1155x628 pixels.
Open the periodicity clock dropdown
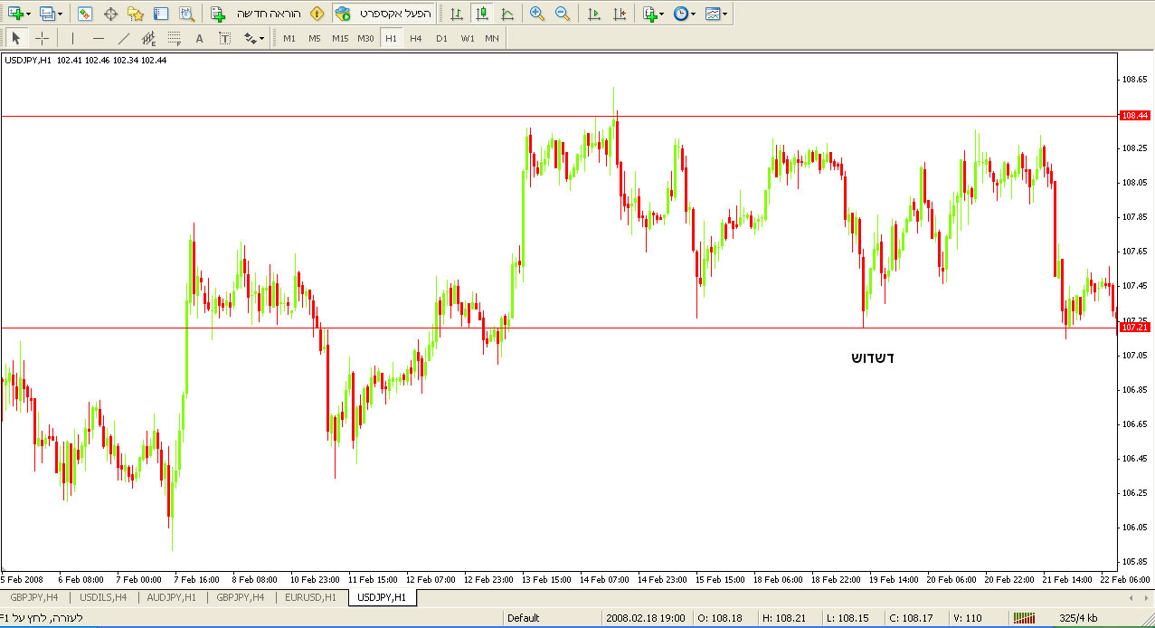684,14
